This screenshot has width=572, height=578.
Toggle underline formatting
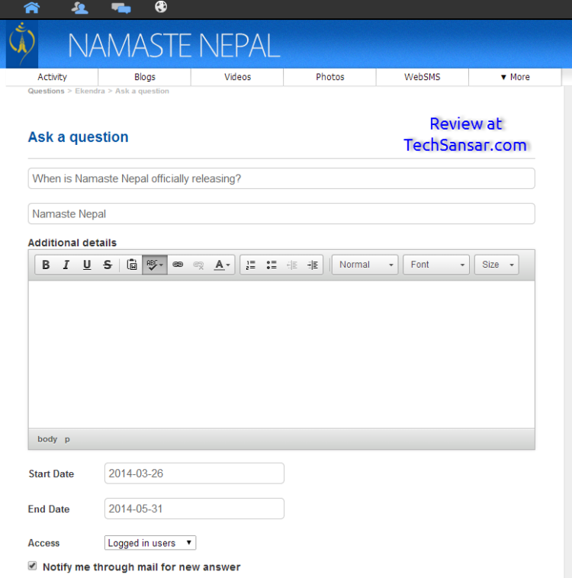87,265
